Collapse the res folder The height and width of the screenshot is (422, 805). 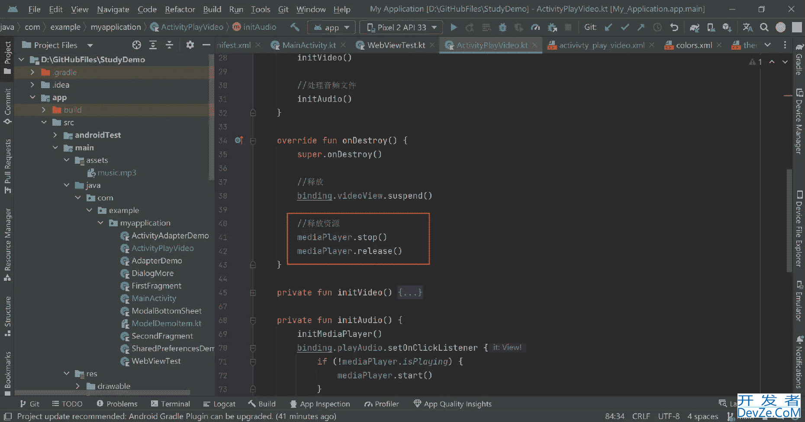(67, 373)
